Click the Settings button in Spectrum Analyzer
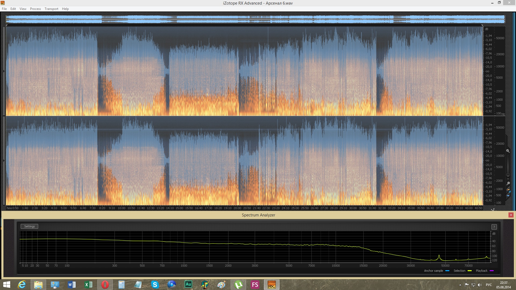Viewport: 516px width, 290px height. tap(30, 226)
